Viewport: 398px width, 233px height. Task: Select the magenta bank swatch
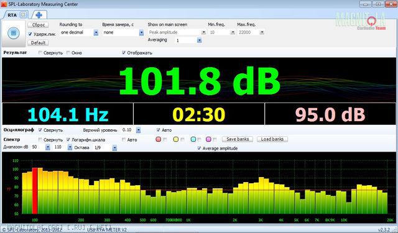tap(209, 139)
